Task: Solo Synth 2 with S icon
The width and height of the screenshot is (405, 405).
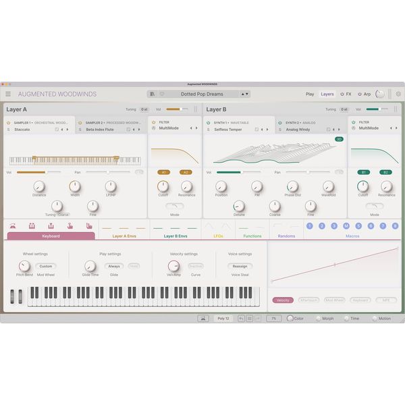Action: pyautogui.click(x=280, y=130)
